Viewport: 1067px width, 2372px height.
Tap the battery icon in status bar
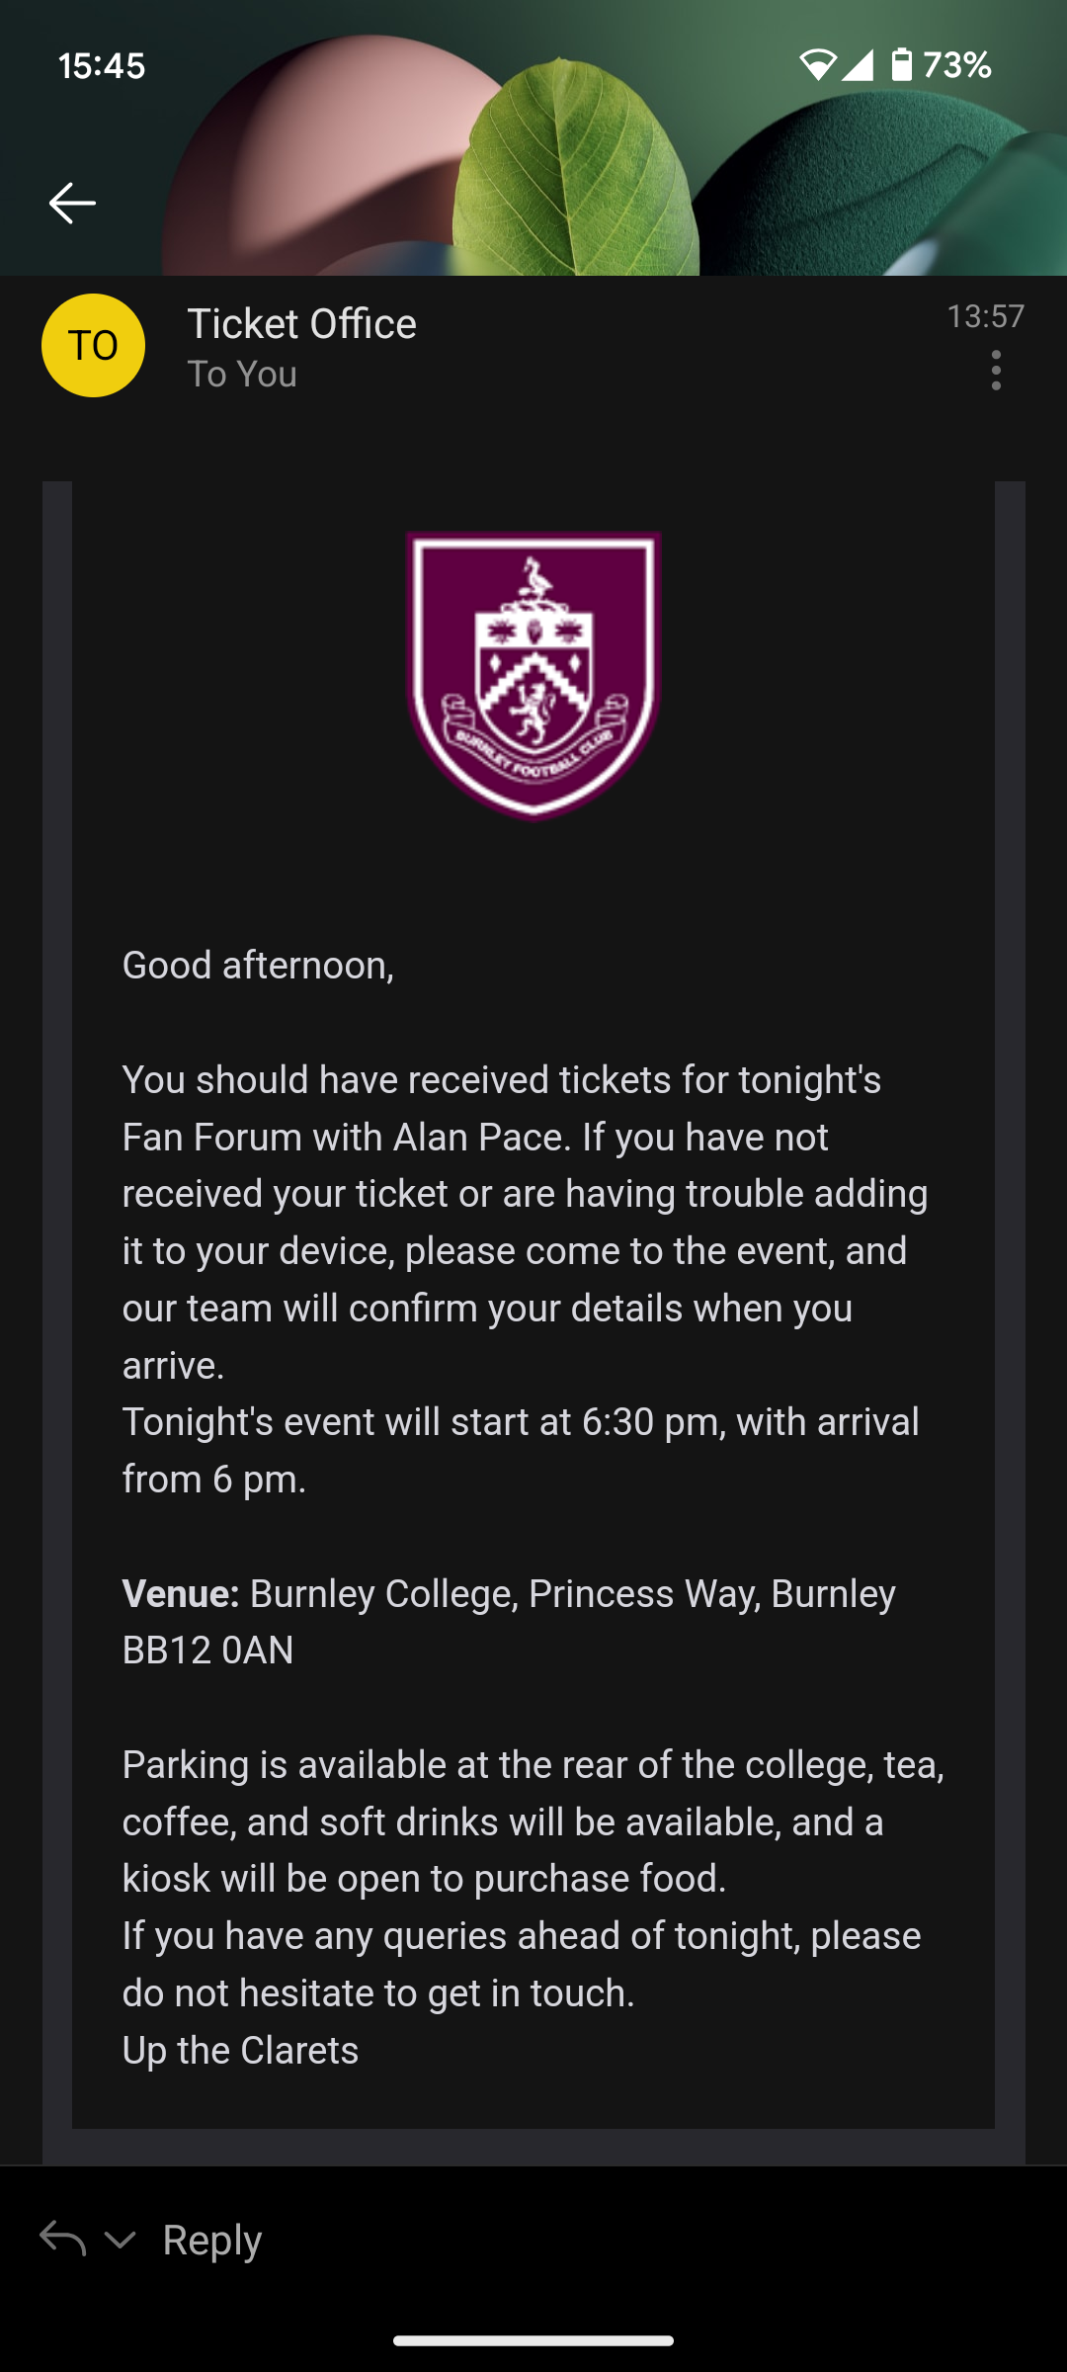[x=901, y=65]
